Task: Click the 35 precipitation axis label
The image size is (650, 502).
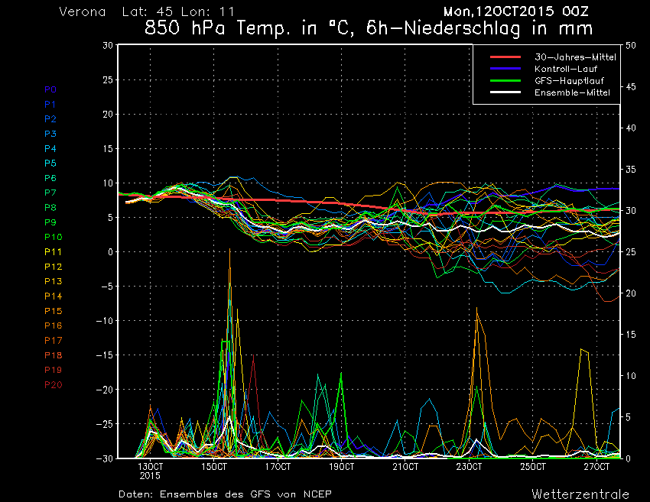Action: [631, 170]
